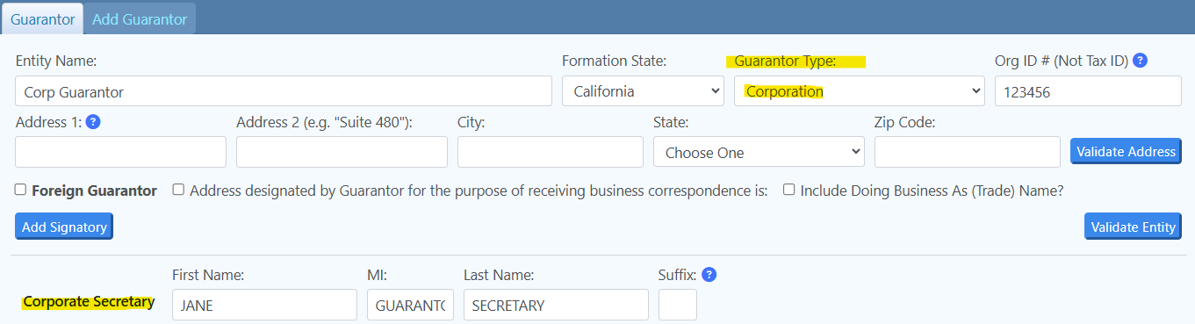Check the Foreign Guarantor checkbox
Viewport: 1195px width, 324px height.
point(20,190)
